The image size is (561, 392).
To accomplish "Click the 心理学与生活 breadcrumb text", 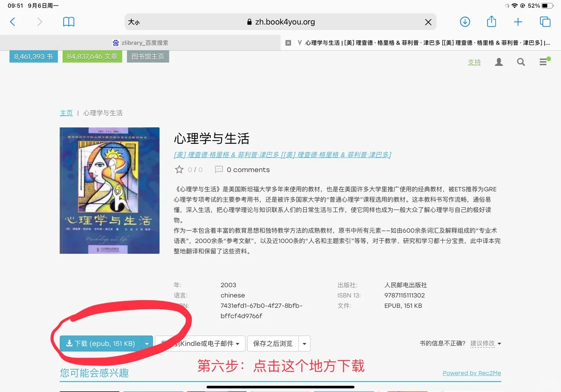I will click(103, 113).
